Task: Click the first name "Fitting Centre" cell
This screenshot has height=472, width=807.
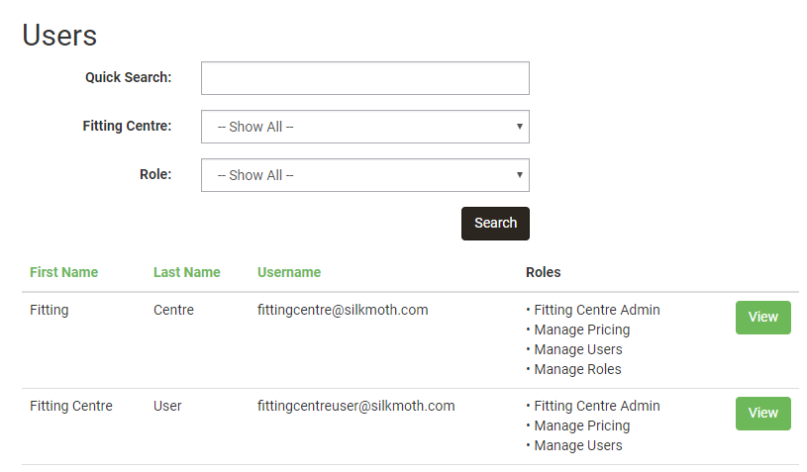Action: tap(71, 406)
